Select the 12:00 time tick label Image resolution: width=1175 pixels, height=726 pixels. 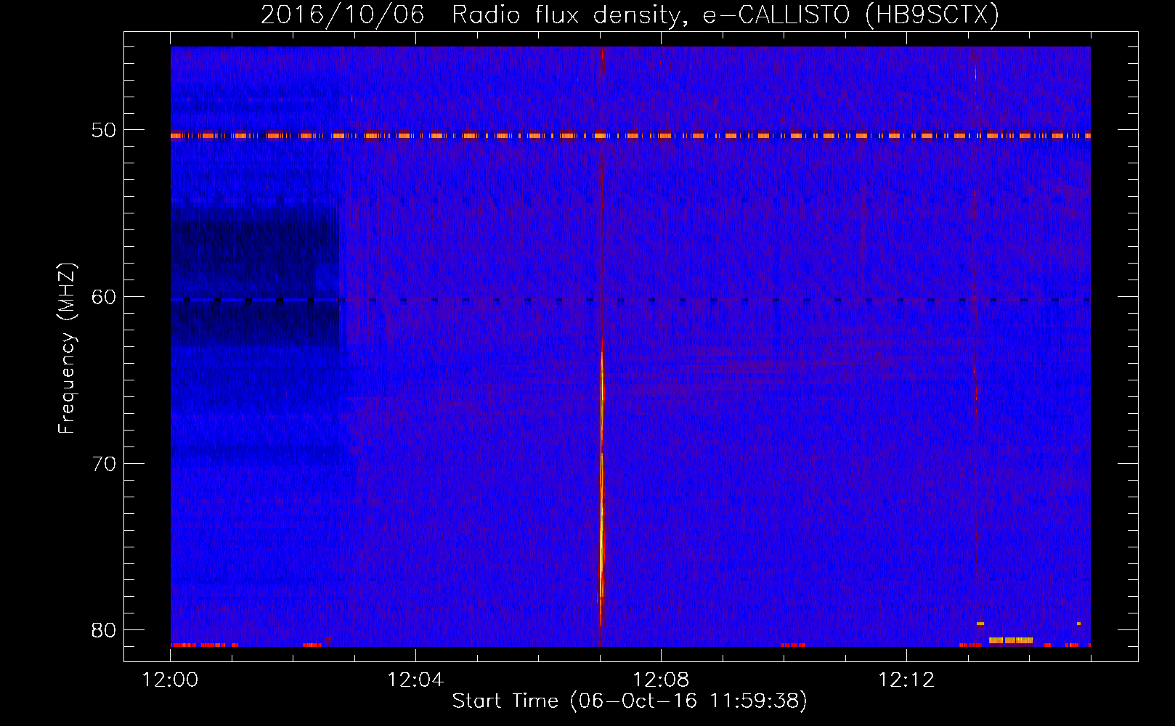coord(171,680)
